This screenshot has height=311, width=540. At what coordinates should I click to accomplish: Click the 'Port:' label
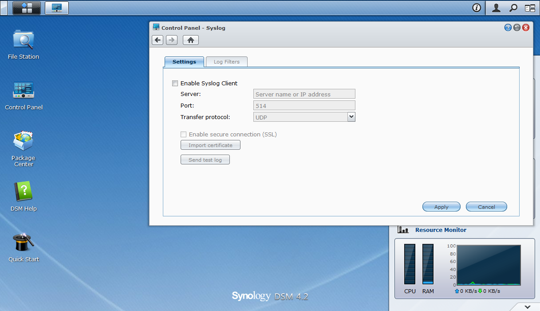187,105
